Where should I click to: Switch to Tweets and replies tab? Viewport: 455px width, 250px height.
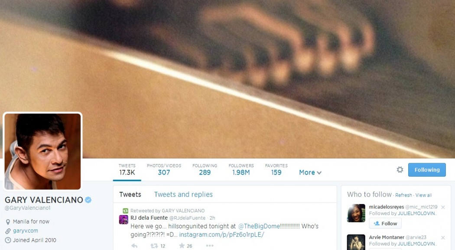[x=183, y=194]
